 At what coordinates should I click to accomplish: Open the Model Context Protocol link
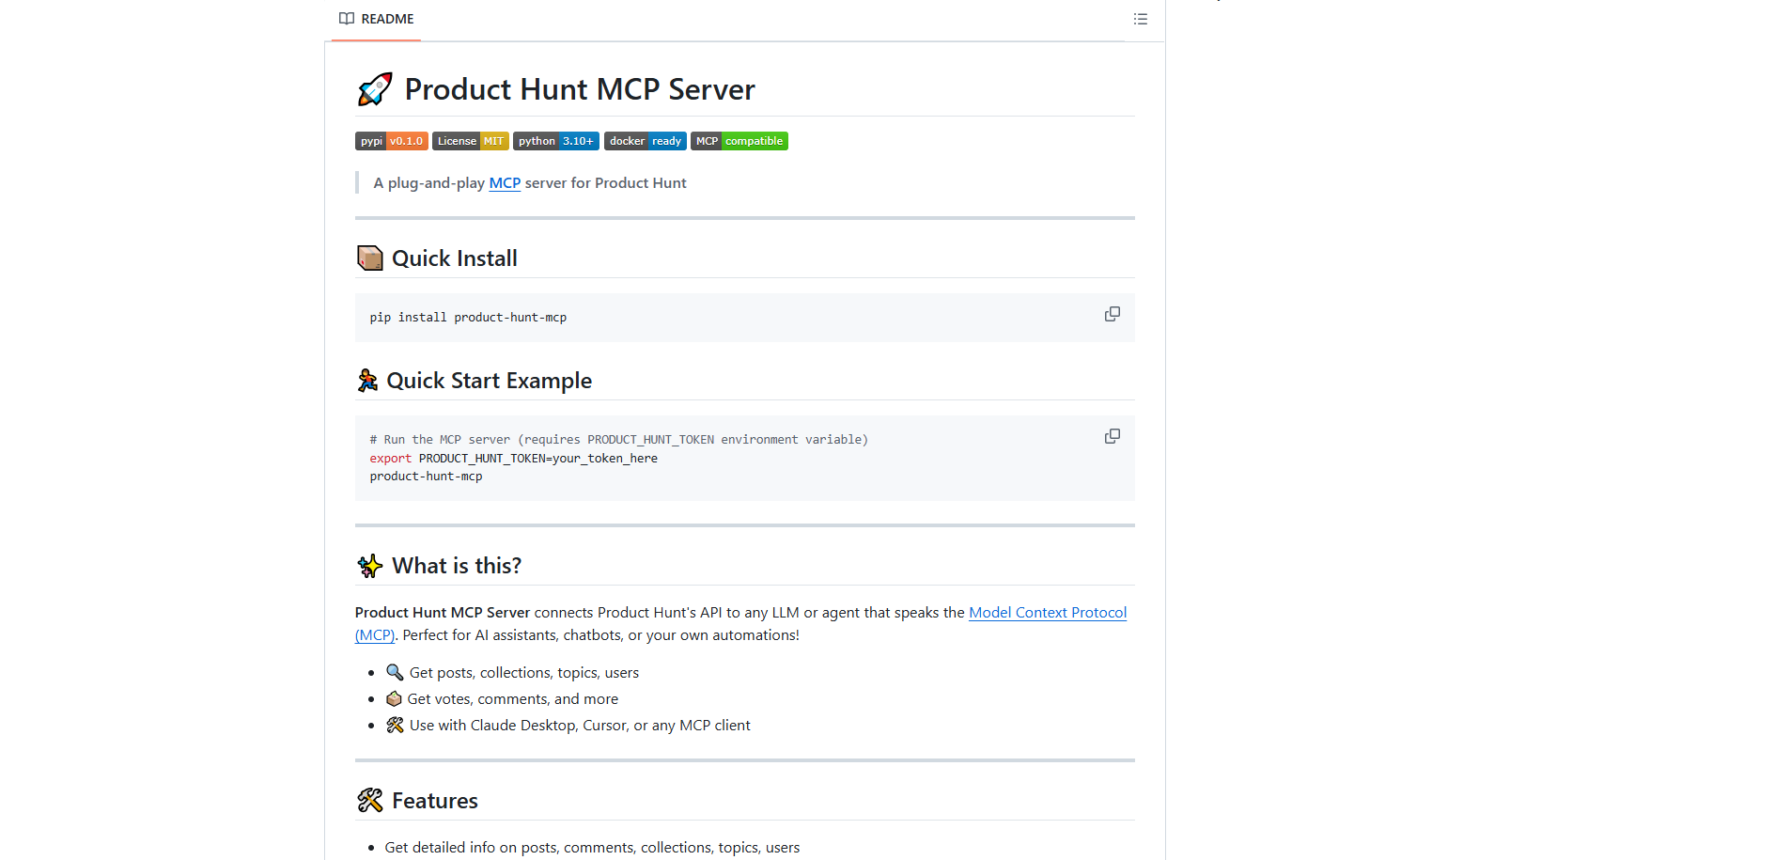click(x=1047, y=612)
